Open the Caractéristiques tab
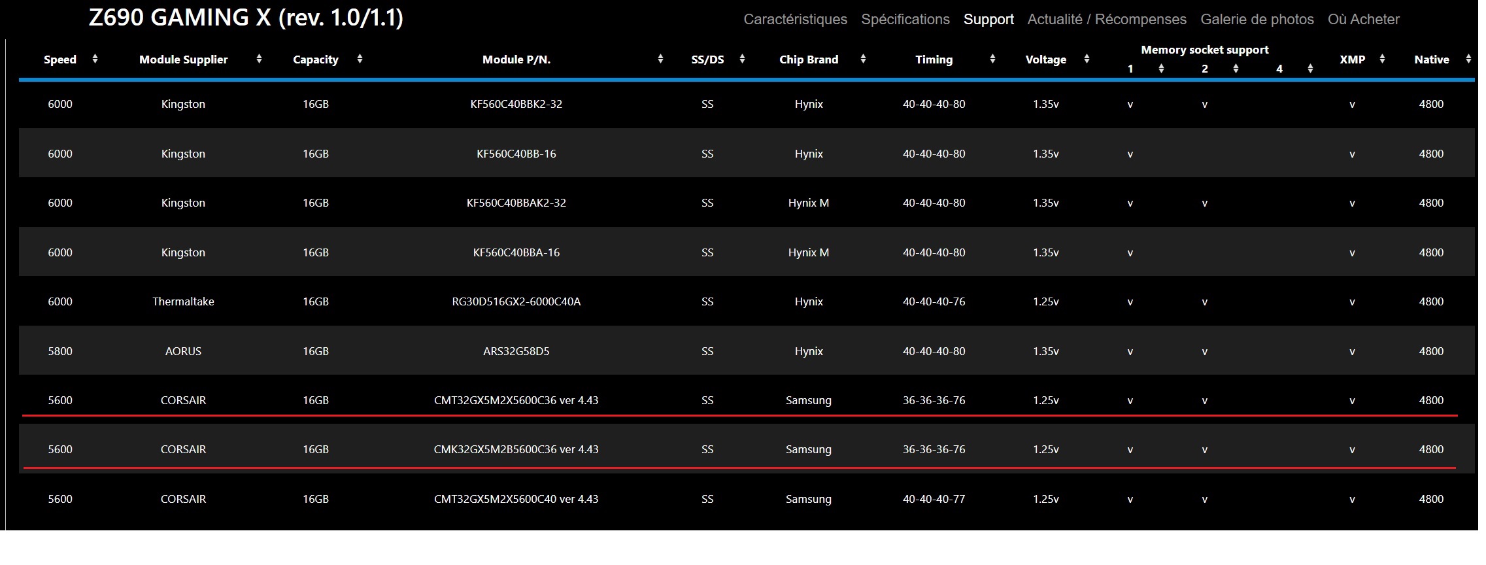 (x=795, y=20)
